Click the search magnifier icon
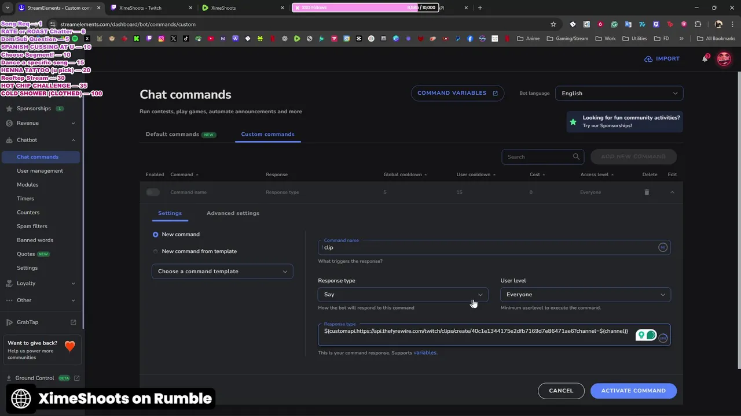The width and height of the screenshot is (741, 416). 576,157
